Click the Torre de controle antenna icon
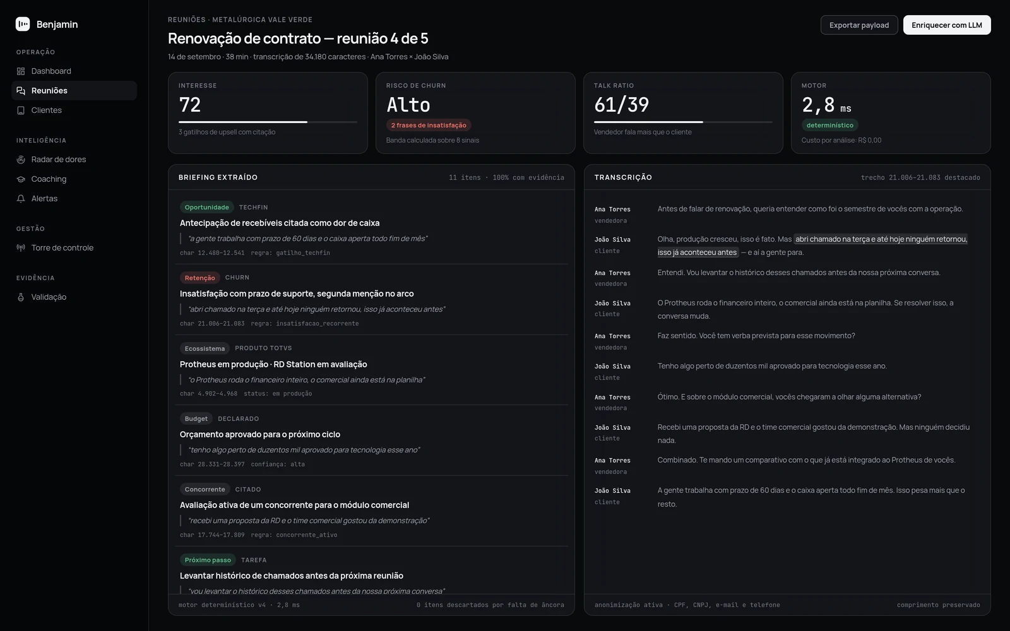The width and height of the screenshot is (1010, 631). point(21,248)
